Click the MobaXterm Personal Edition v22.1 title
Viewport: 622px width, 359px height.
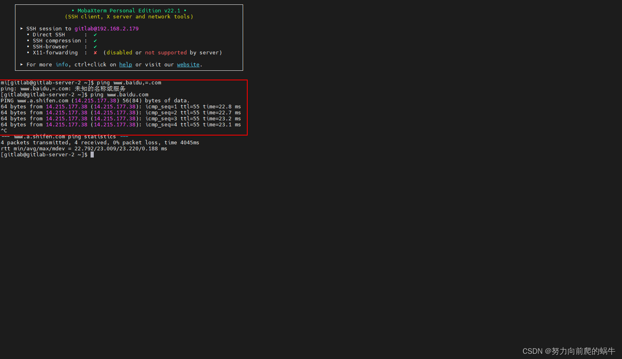point(129,11)
